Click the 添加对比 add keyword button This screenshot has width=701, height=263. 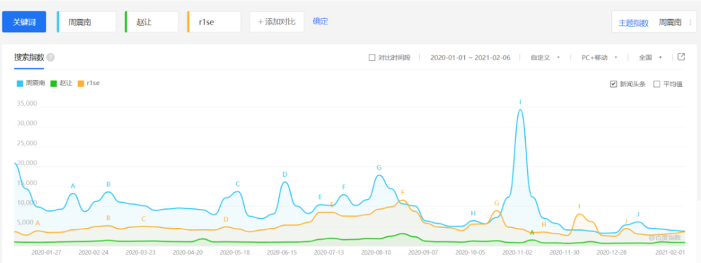(x=277, y=22)
